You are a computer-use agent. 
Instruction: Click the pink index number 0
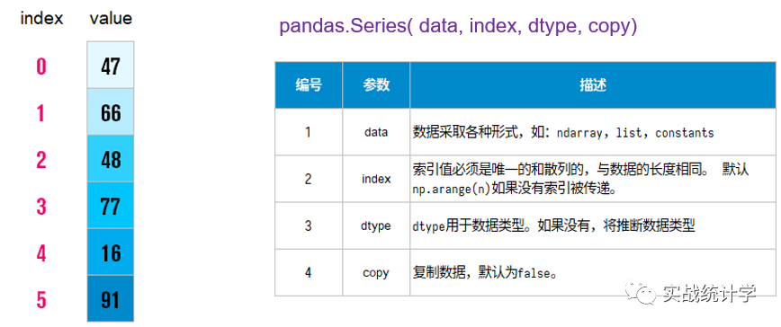pos(40,66)
